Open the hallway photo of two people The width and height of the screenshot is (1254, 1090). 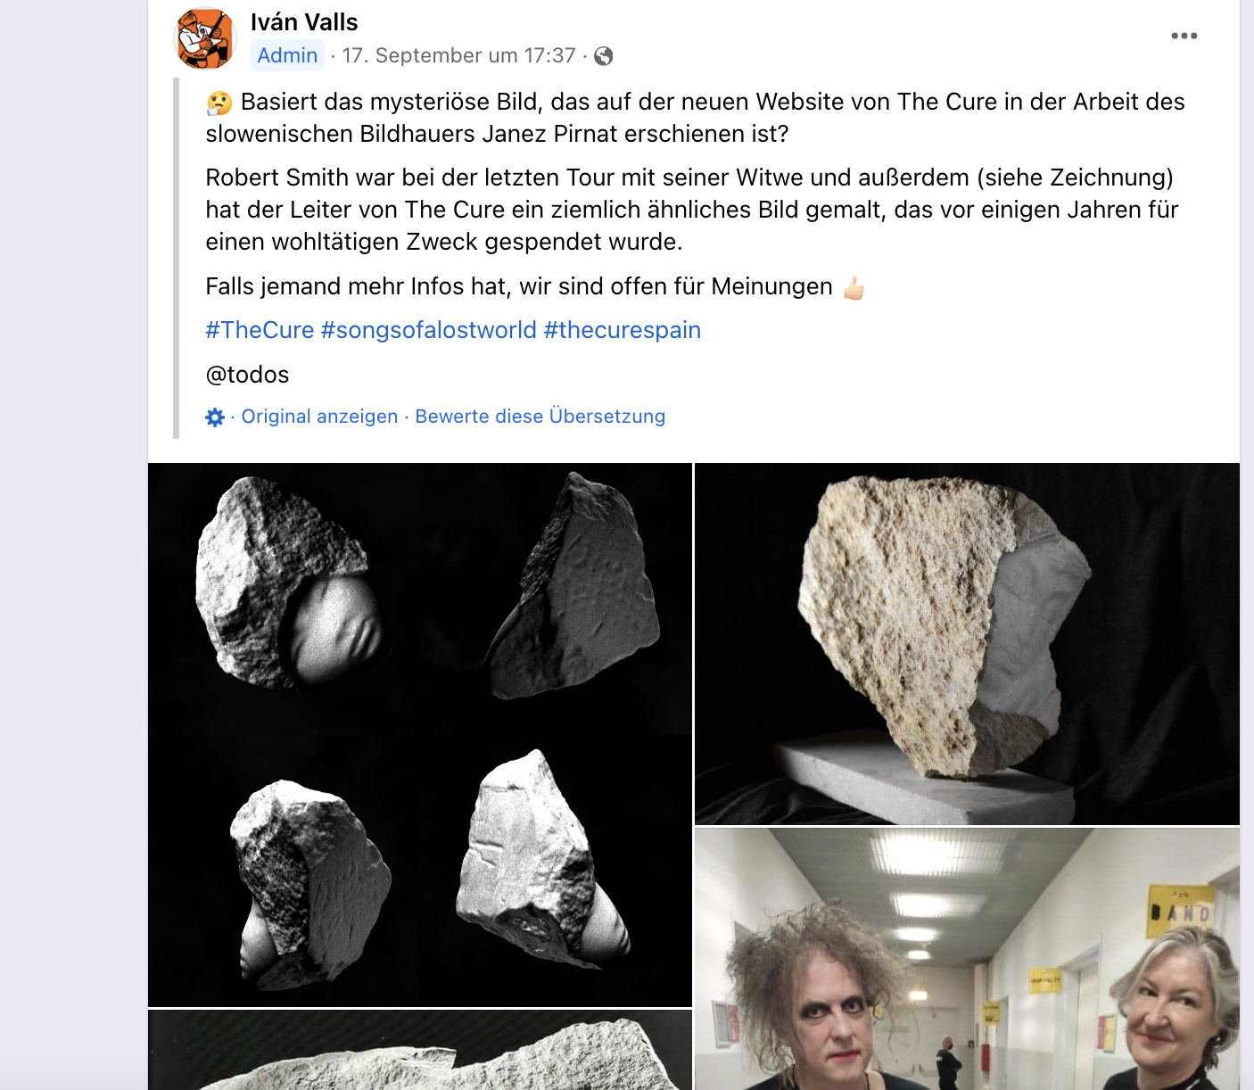click(967, 959)
